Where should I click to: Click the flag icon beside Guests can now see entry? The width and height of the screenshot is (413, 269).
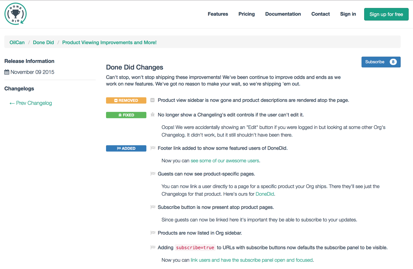point(153,174)
